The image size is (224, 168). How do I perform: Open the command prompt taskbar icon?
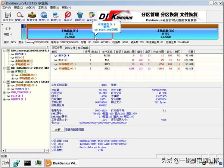click(28, 163)
